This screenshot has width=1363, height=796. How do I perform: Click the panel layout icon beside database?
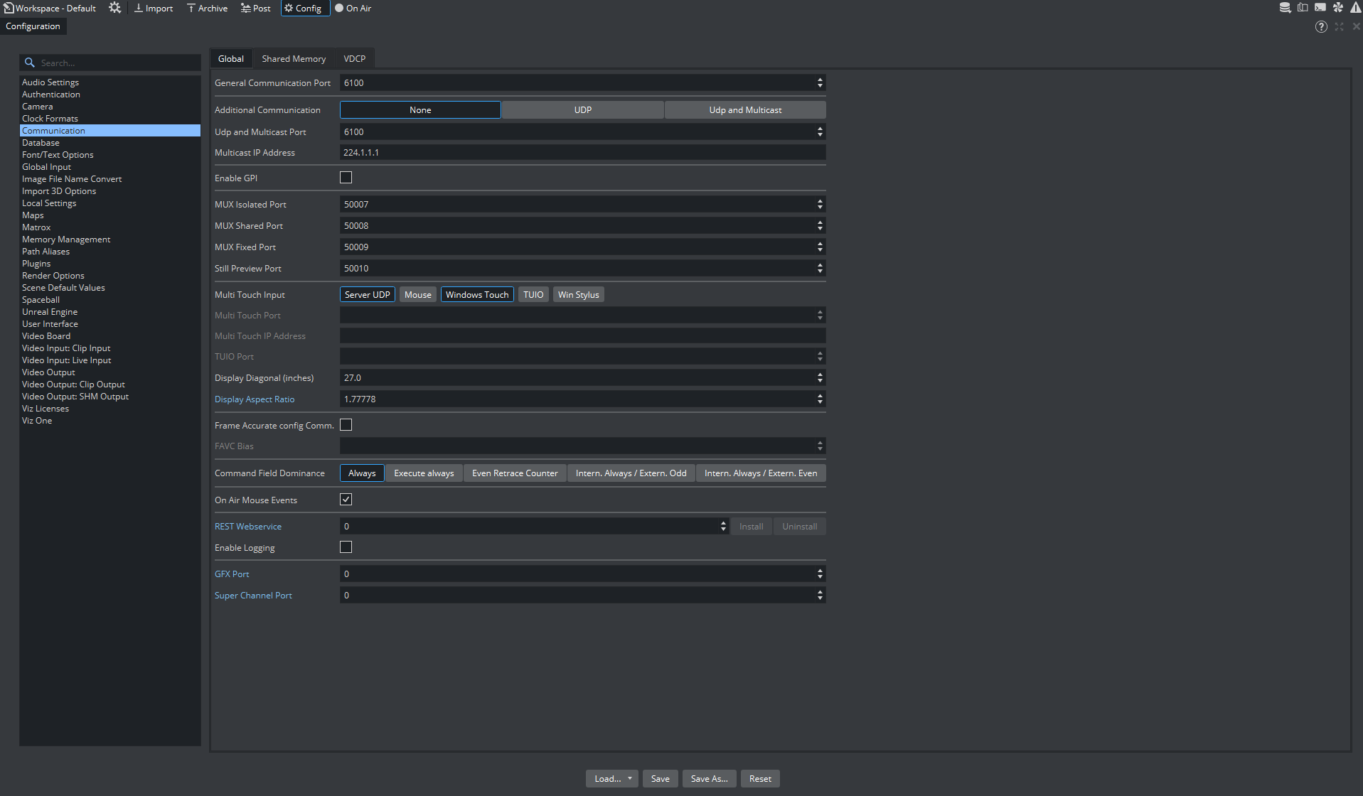pyautogui.click(x=1302, y=8)
